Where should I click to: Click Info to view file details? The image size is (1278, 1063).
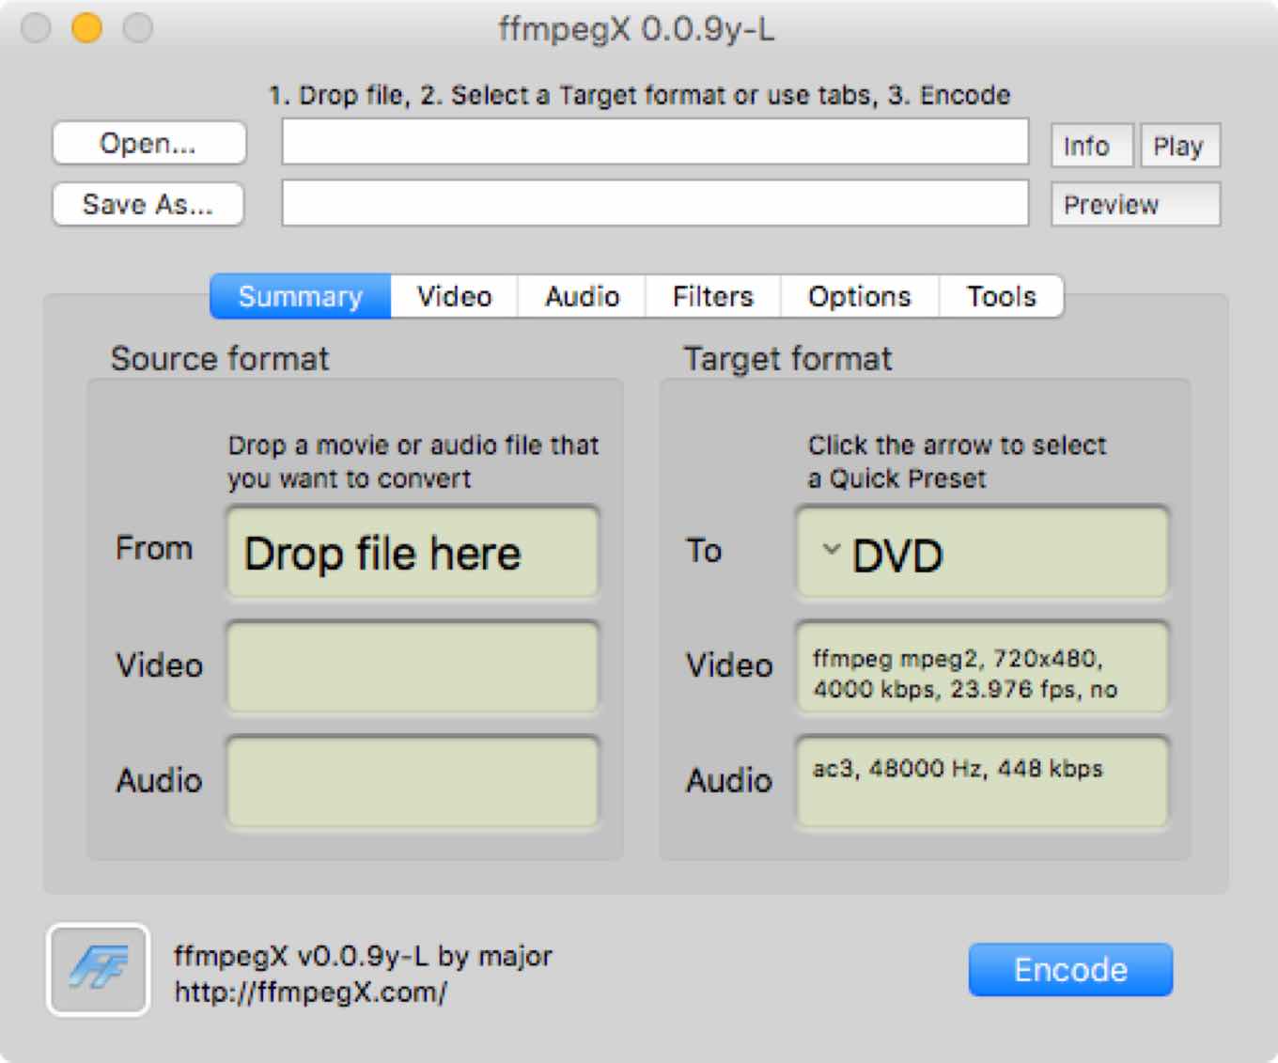tap(1090, 146)
